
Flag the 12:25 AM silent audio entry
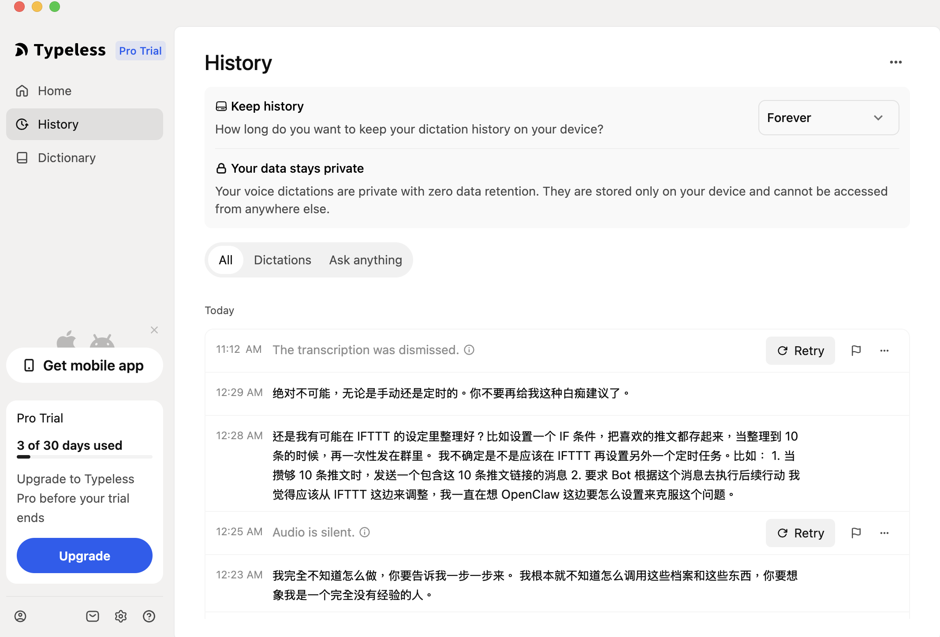856,533
